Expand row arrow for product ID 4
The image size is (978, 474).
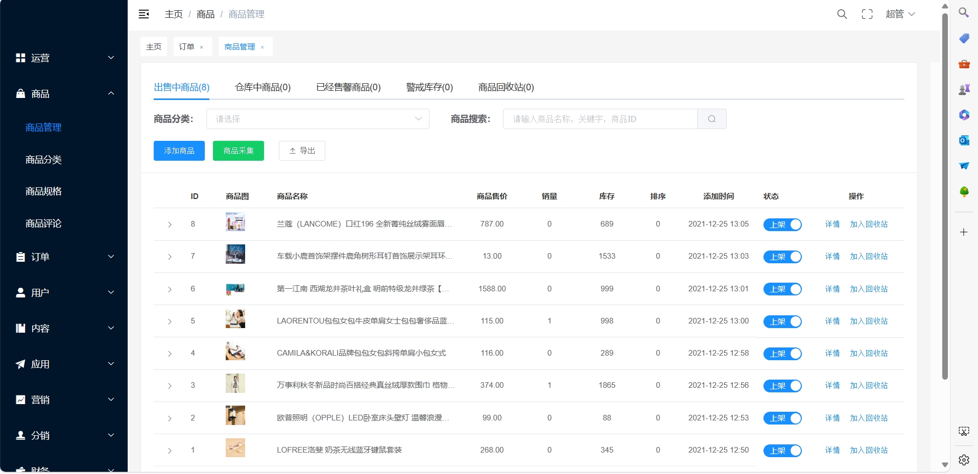[x=170, y=354]
